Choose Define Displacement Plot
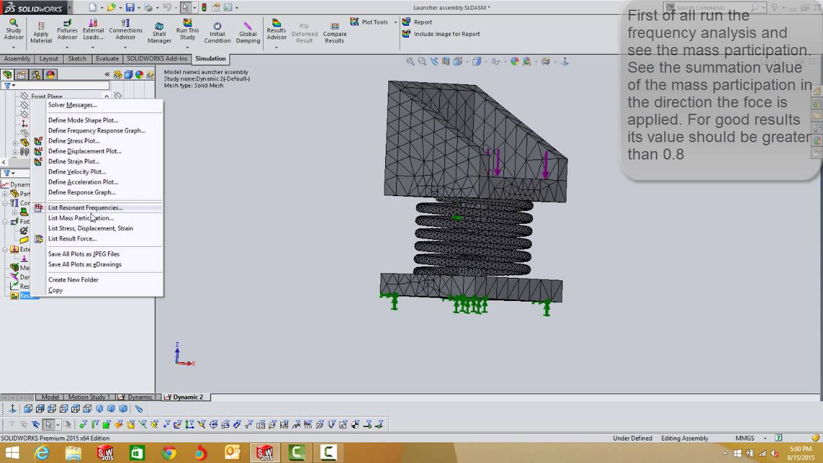Viewport: 823px width, 463px height. click(84, 151)
